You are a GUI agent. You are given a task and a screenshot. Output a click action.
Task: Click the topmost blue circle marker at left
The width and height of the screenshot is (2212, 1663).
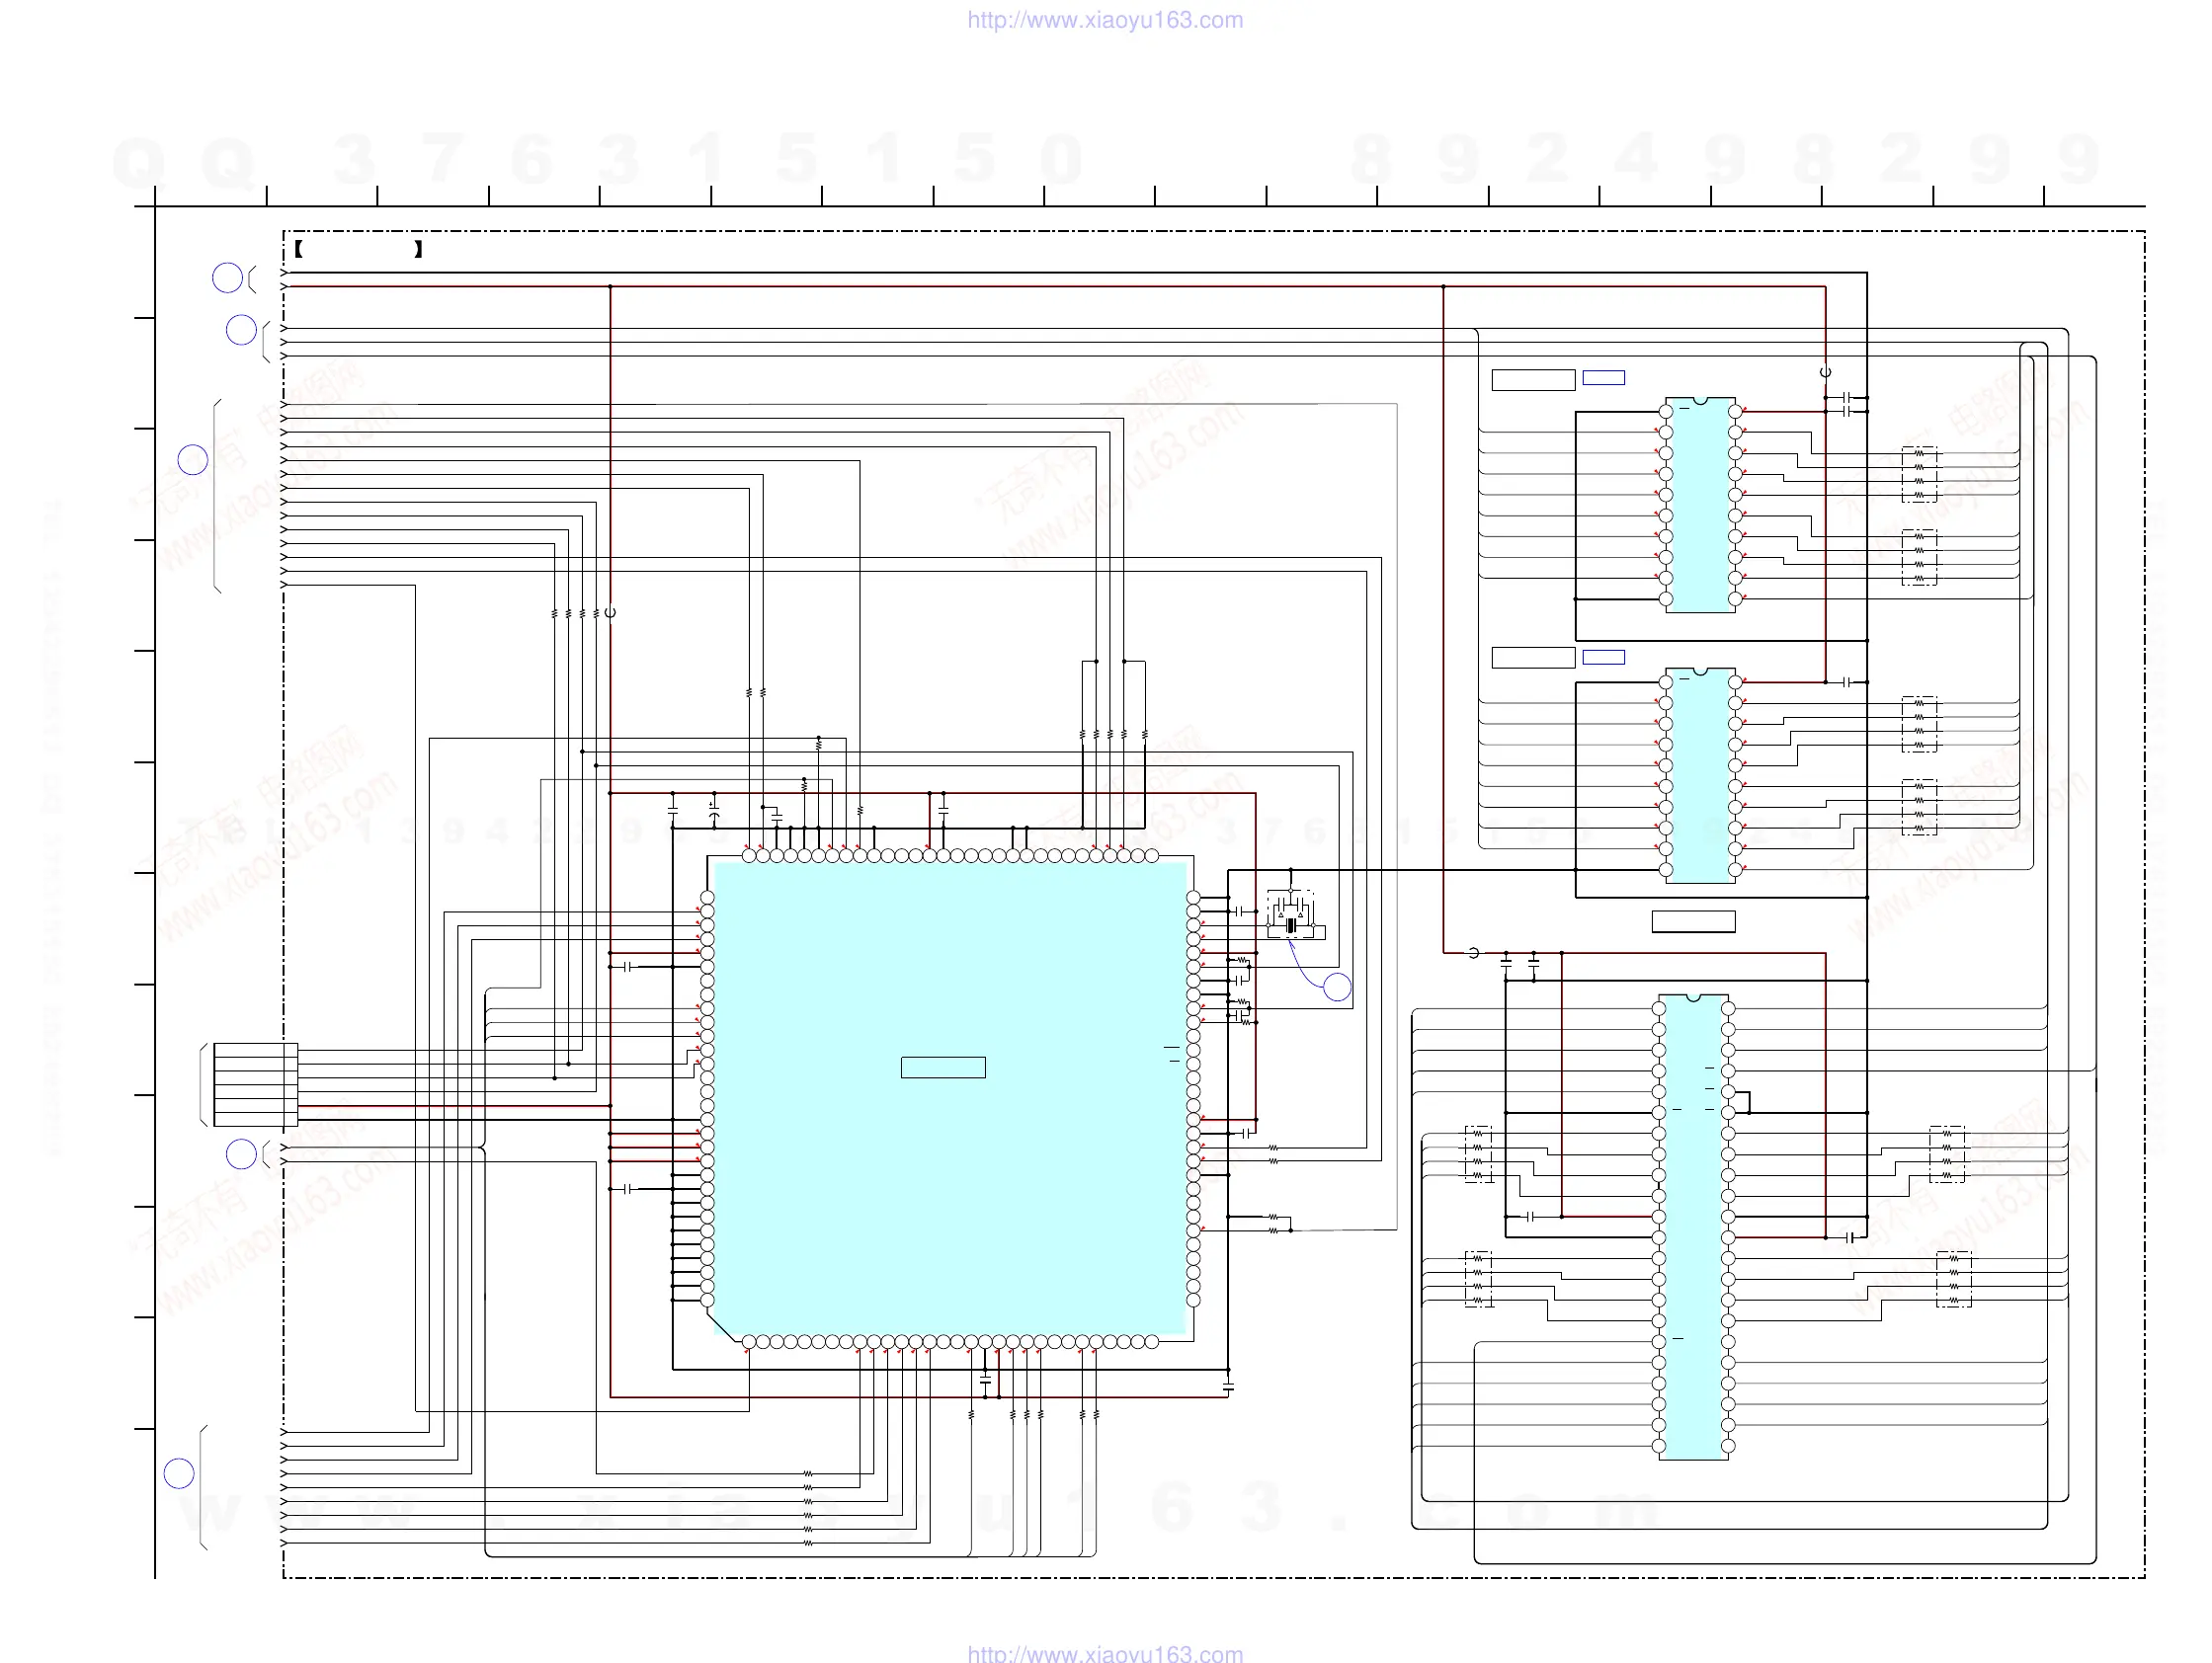227,277
